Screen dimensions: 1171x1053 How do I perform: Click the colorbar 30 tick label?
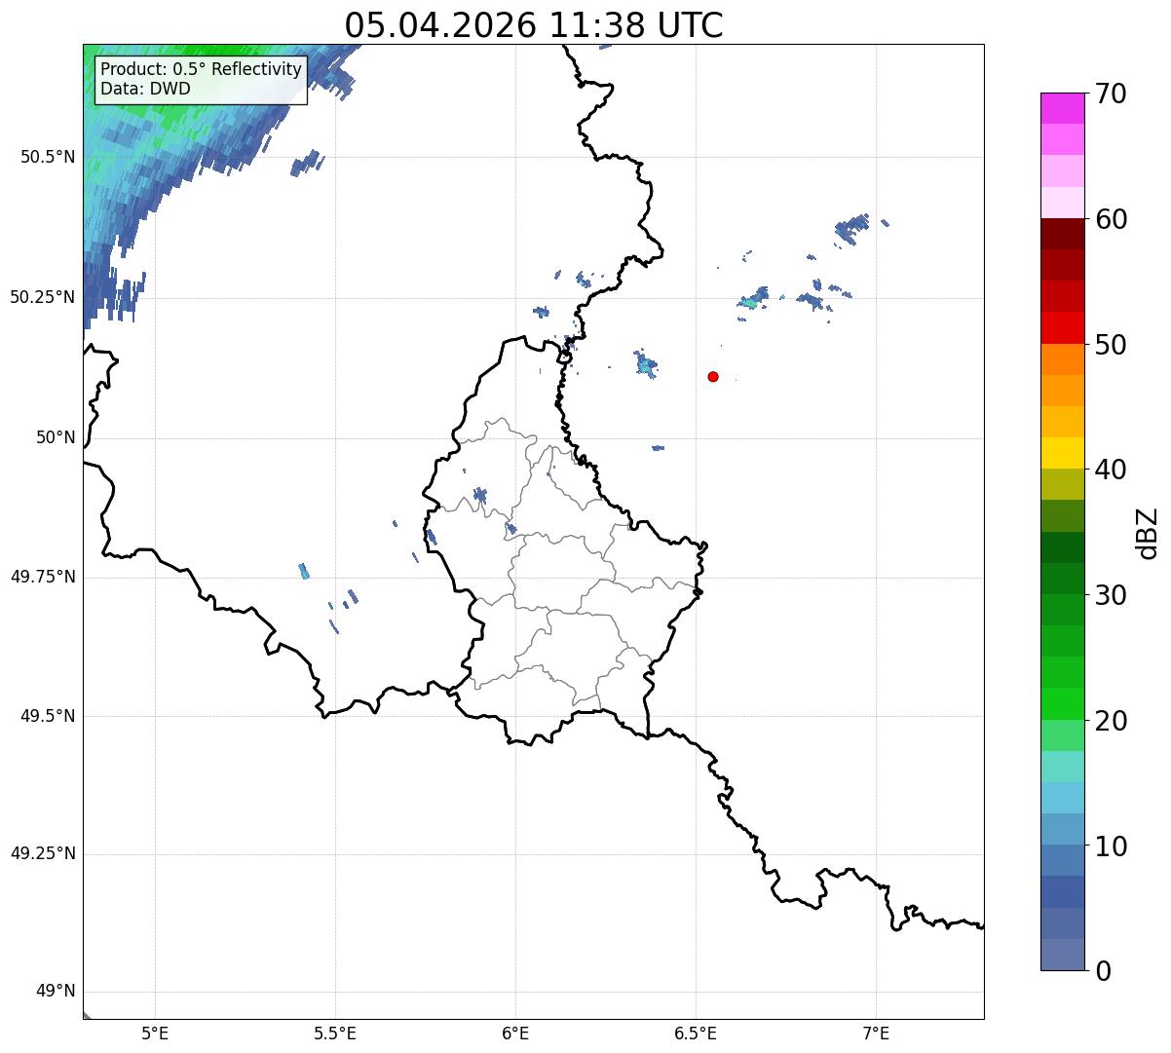coord(1111,594)
